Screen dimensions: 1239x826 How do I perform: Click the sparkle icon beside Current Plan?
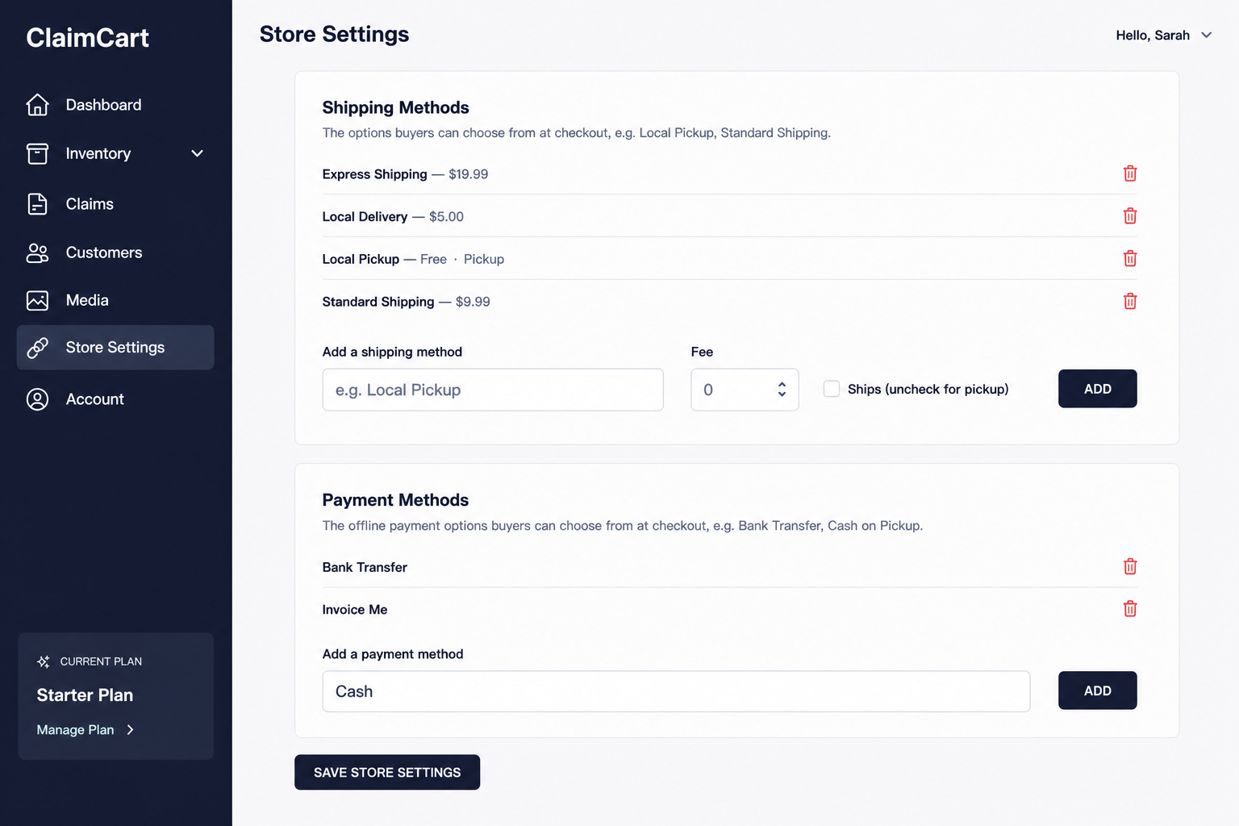(x=44, y=661)
